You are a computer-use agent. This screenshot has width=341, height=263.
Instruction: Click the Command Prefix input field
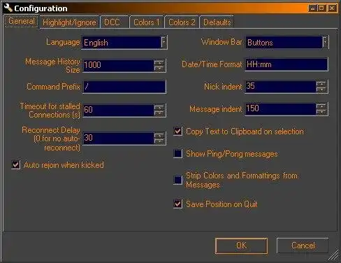pyautogui.click(x=124, y=87)
